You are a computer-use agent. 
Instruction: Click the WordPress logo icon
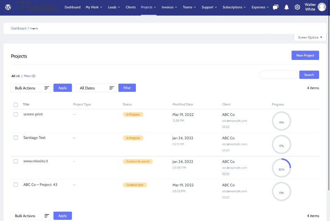point(8,7)
